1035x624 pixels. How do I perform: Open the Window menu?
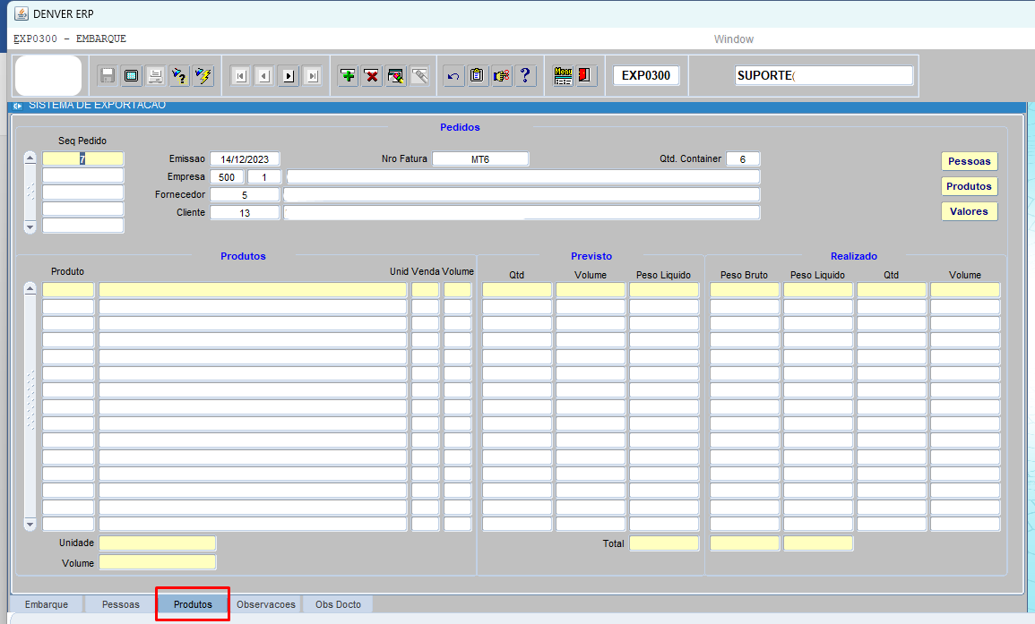click(733, 38)
